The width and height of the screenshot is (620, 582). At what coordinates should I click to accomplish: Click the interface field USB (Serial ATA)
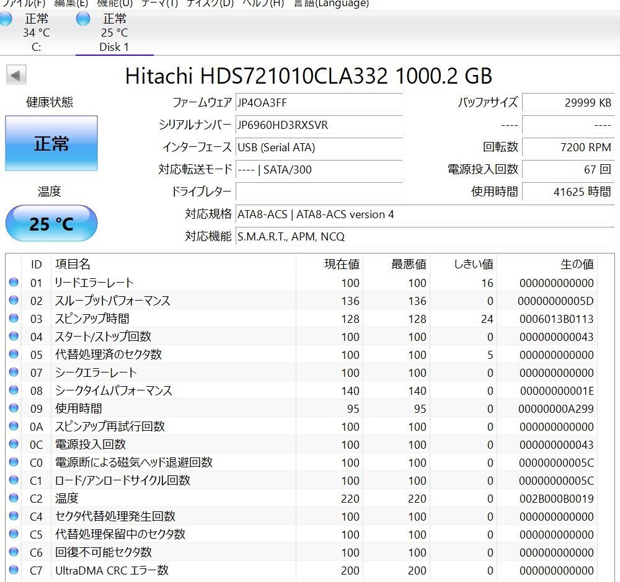(x=319, y=148)
